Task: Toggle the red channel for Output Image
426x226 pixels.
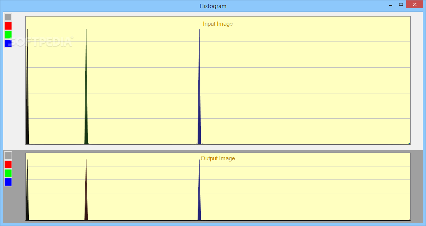Action: click(8, 165)
